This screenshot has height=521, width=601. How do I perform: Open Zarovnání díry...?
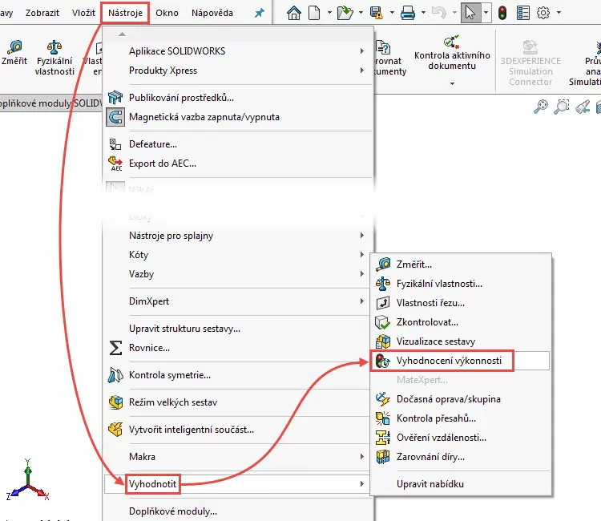click(x=461, y=457)
